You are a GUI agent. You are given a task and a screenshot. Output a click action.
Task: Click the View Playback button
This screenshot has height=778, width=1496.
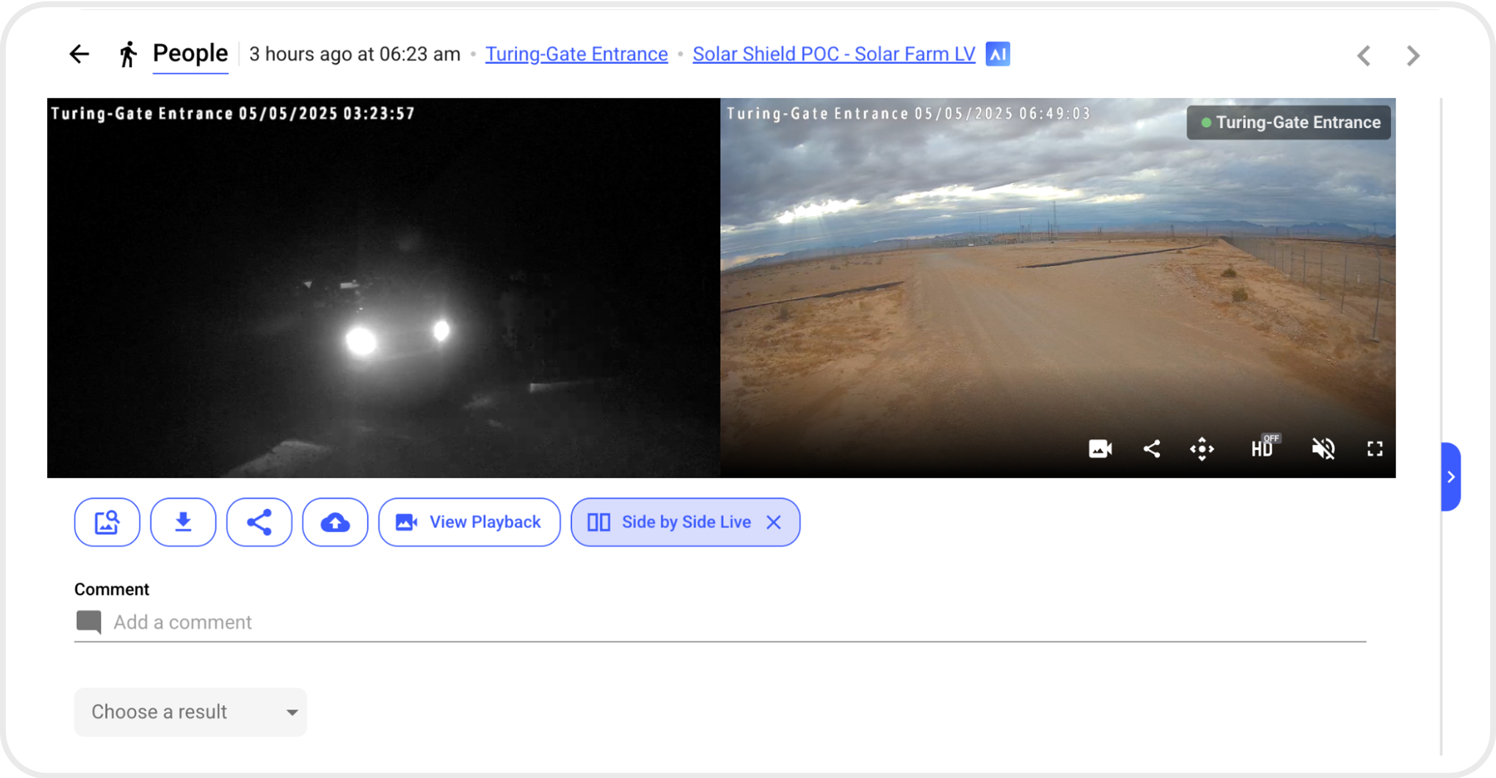point(469,522)
